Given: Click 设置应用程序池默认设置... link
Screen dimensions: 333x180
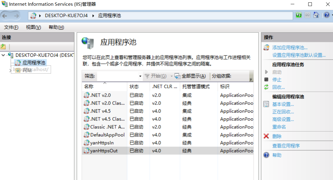Looking at the screenshot, I should coord(299,55).
